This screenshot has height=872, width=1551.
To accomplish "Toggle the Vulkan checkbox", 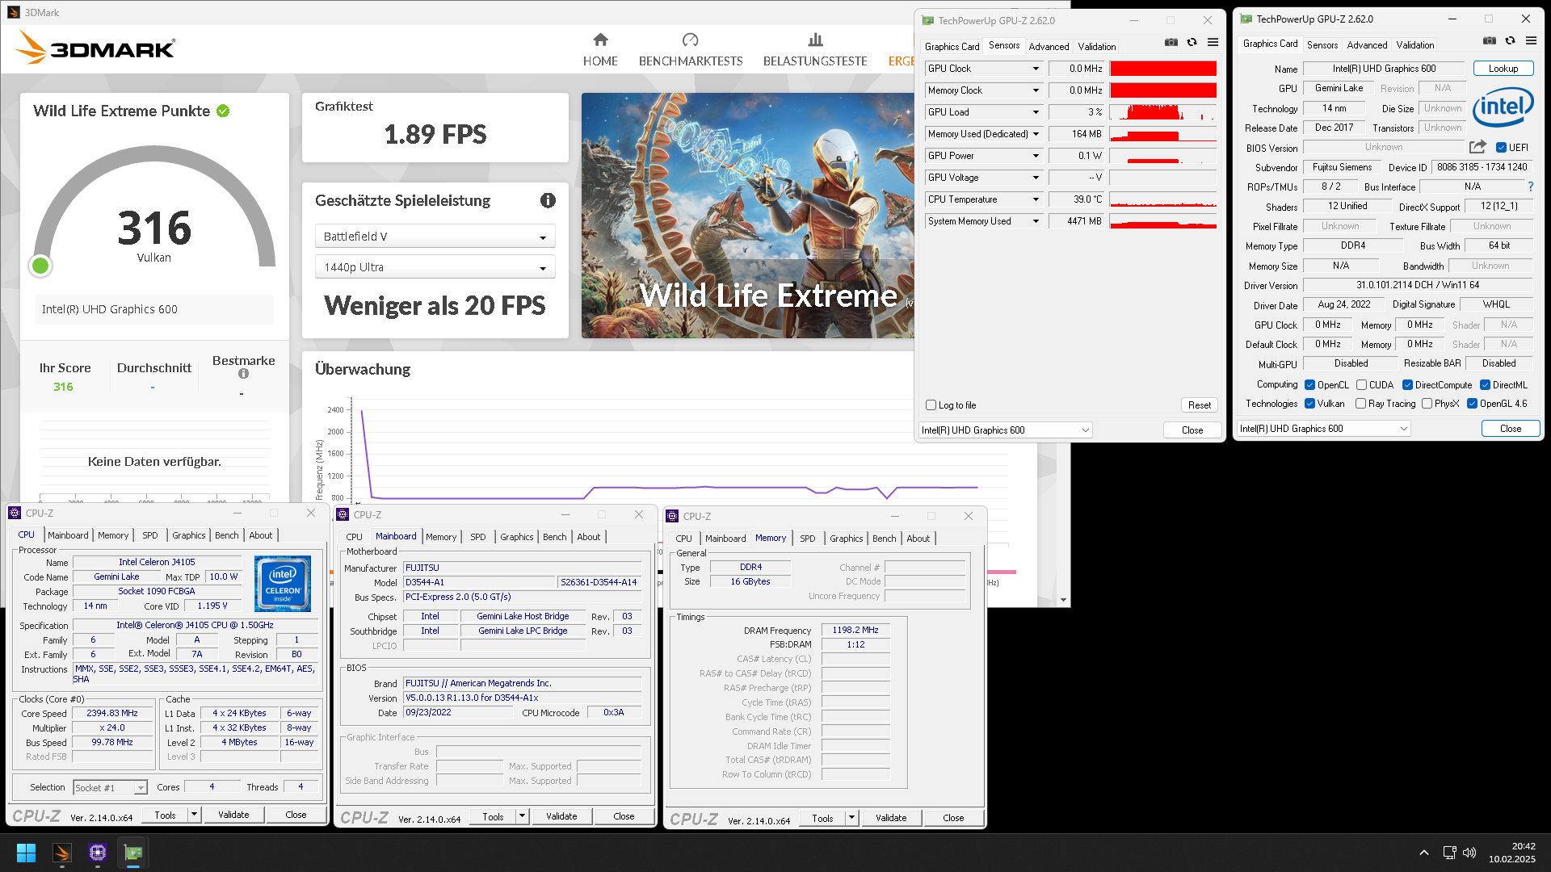I will coord(1310,404).
